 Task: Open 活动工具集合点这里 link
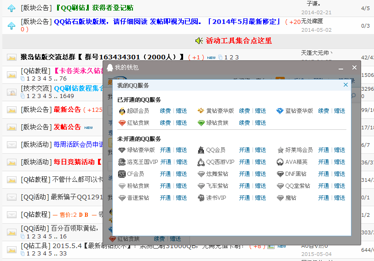click(239, 41)
